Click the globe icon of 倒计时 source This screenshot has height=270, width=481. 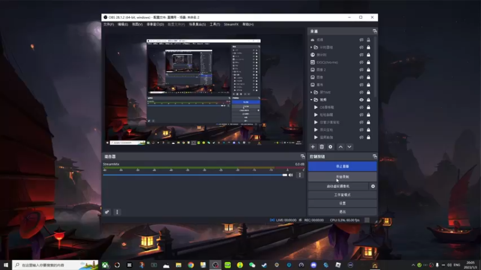point(313,55)
